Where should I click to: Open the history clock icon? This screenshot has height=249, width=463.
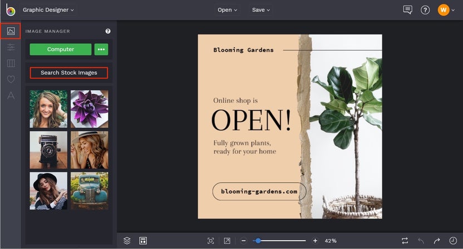tap(453, 241)
